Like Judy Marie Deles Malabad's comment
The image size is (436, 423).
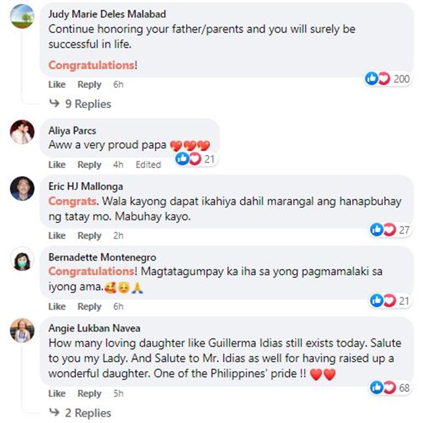coord(57,84)
